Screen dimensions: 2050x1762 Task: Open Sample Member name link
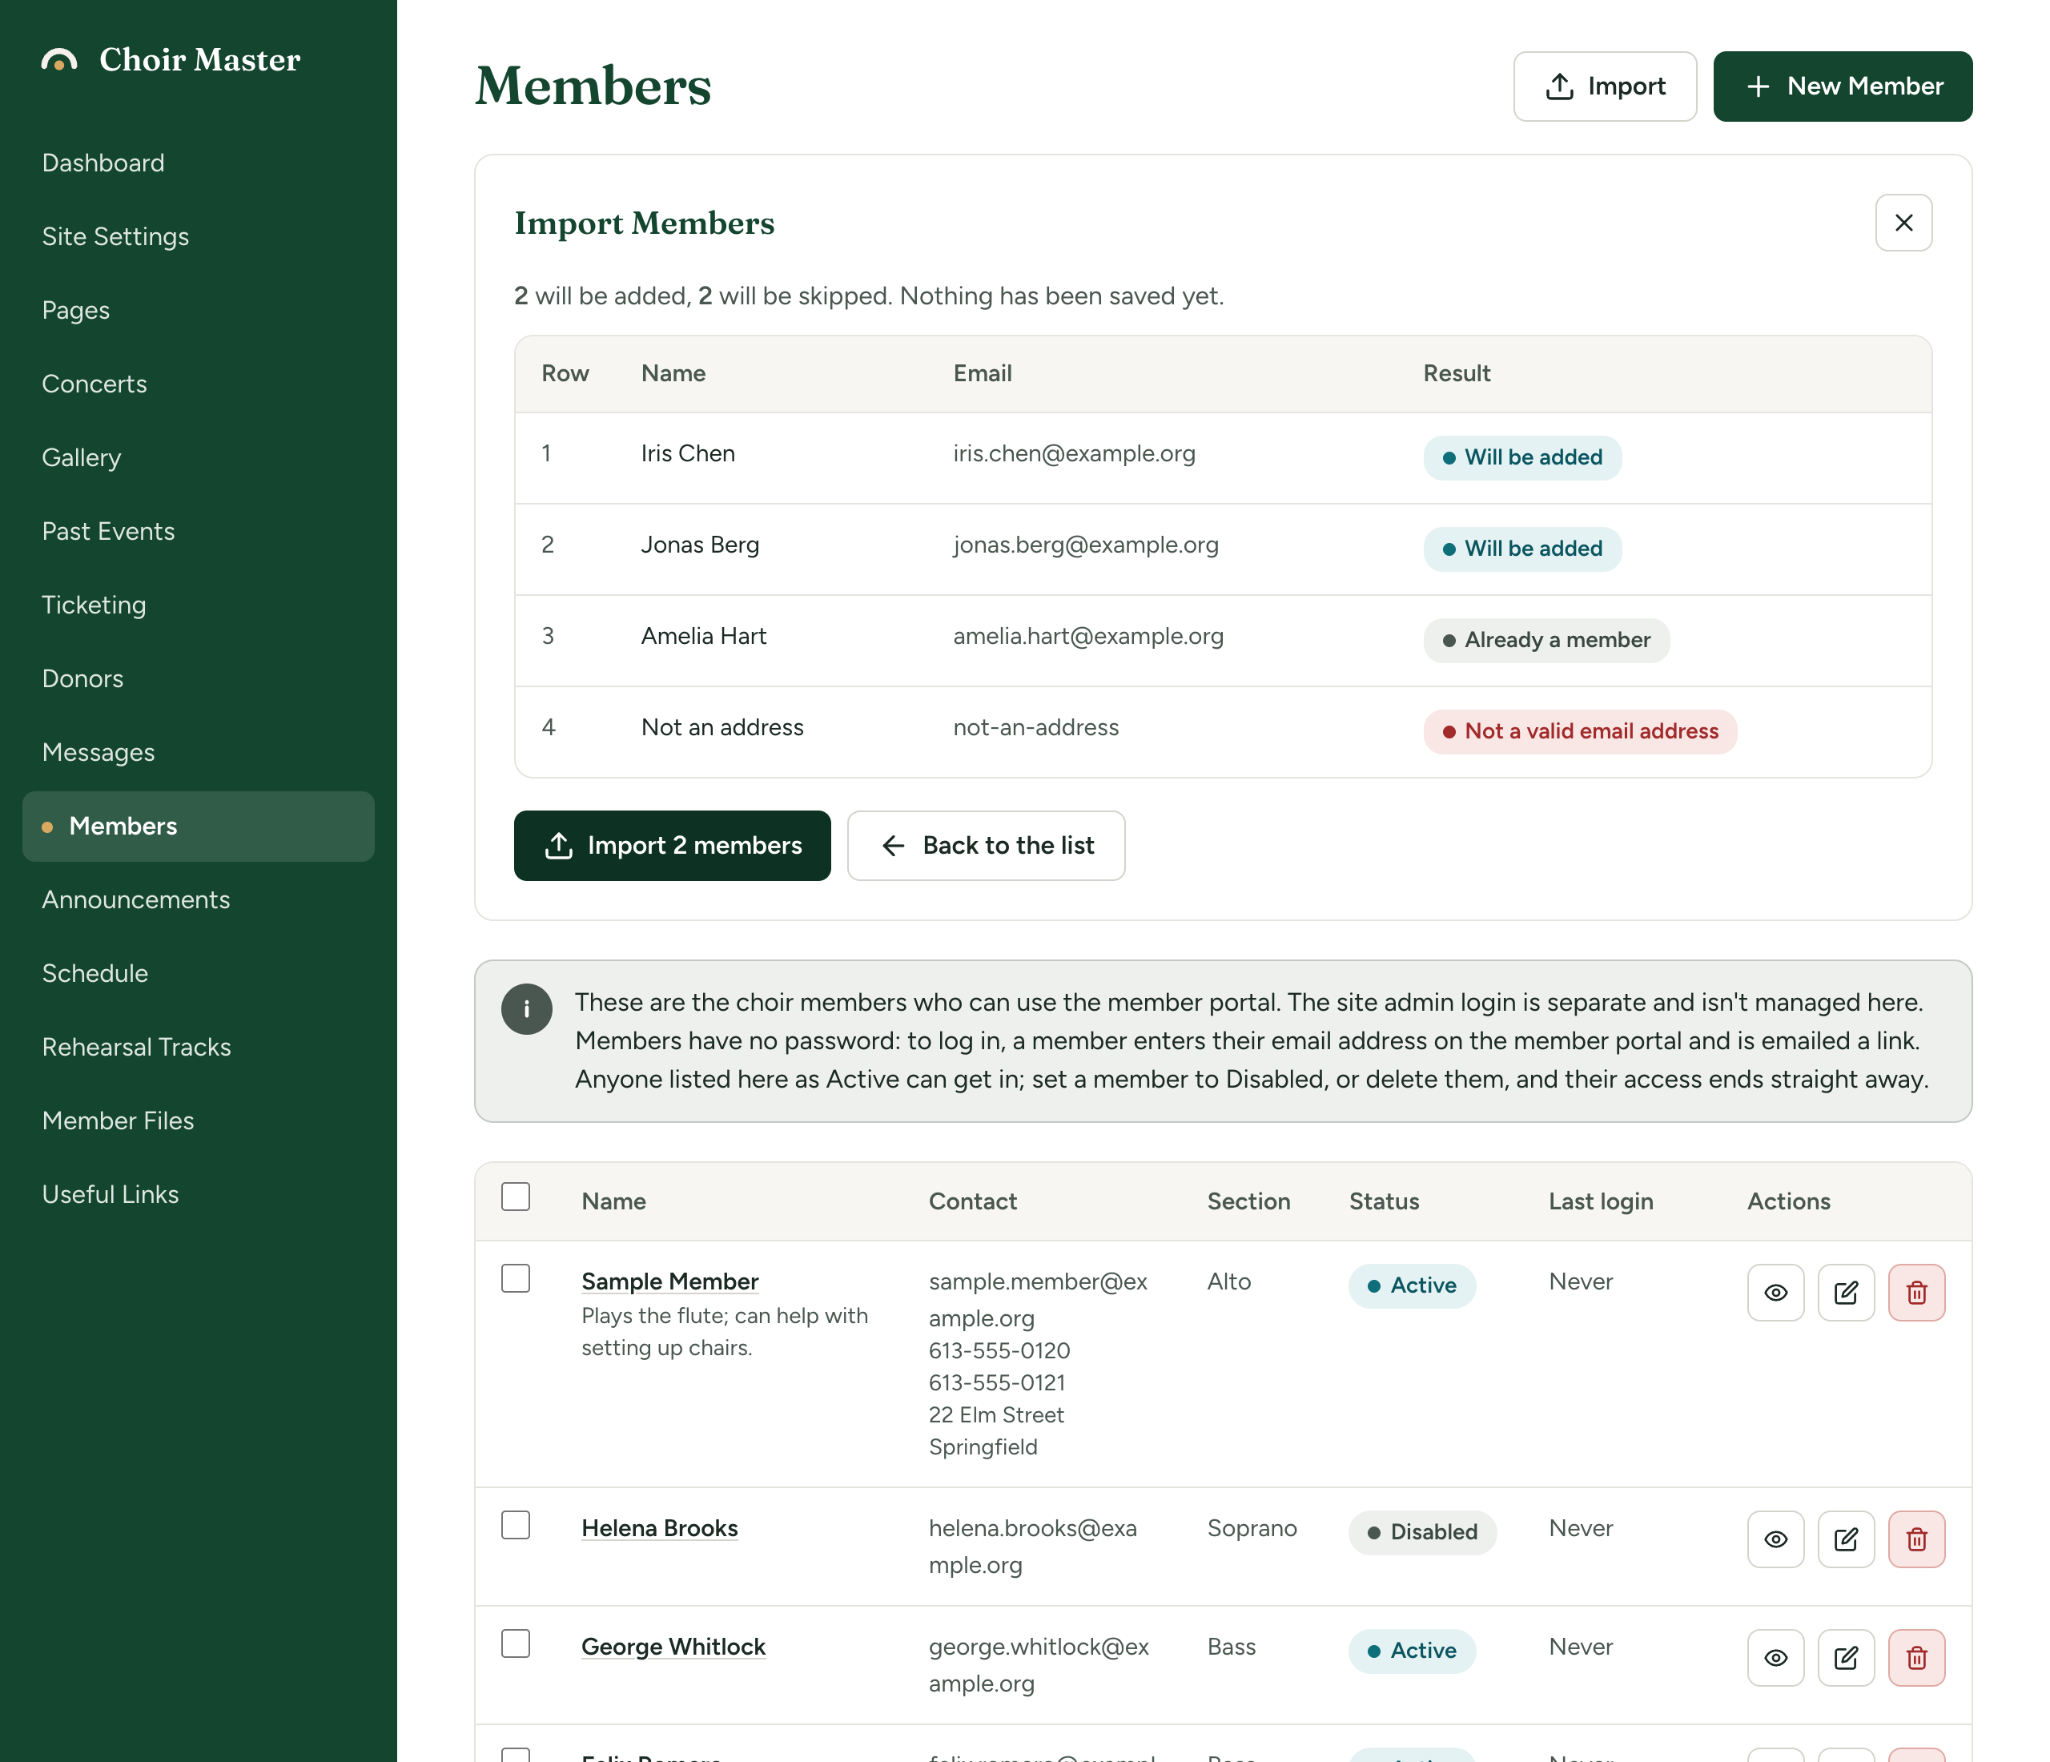pos(669,1281)
